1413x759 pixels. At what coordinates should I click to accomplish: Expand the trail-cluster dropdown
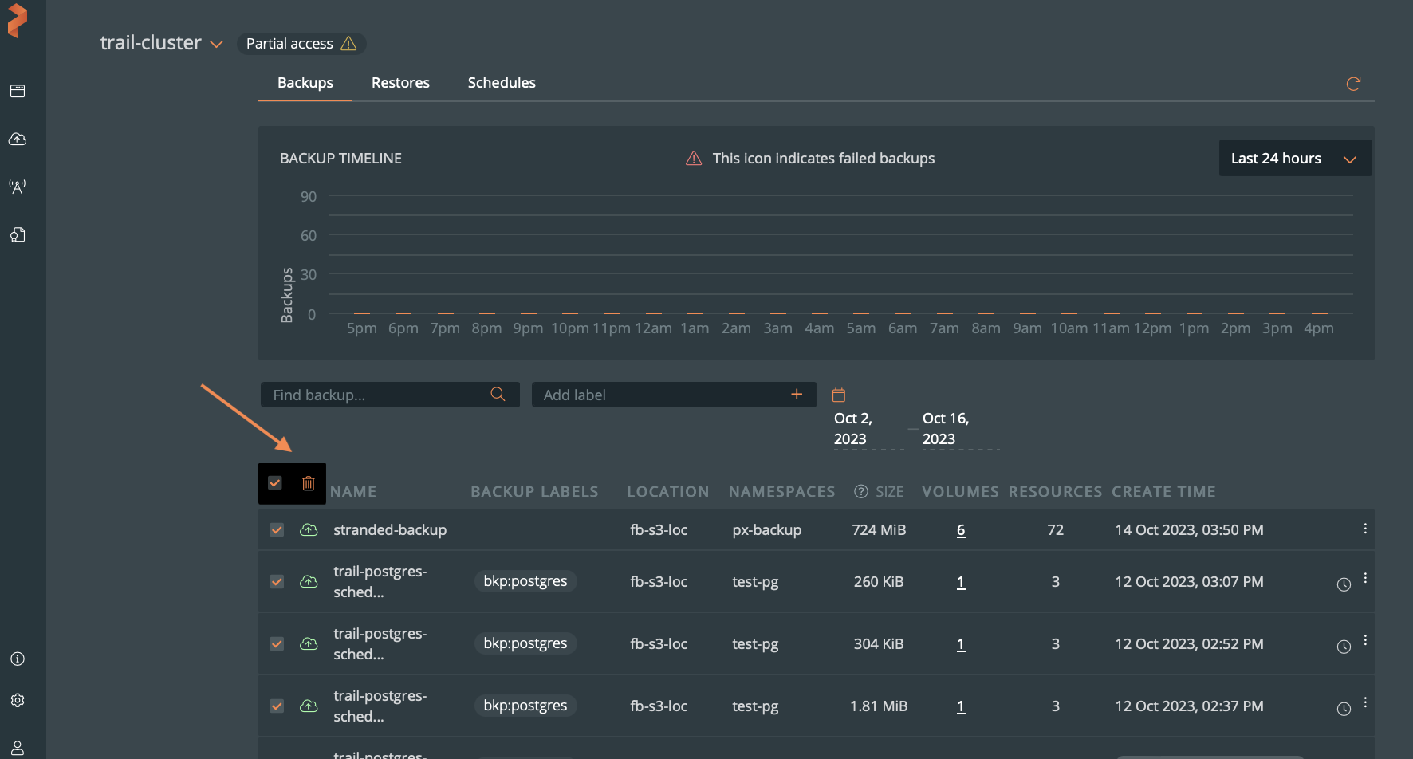[216, 45]
